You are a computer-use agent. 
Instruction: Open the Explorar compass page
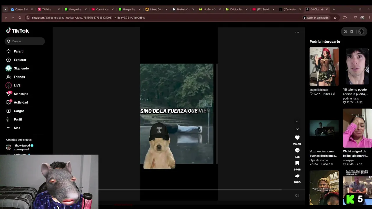tap(20, 60)
